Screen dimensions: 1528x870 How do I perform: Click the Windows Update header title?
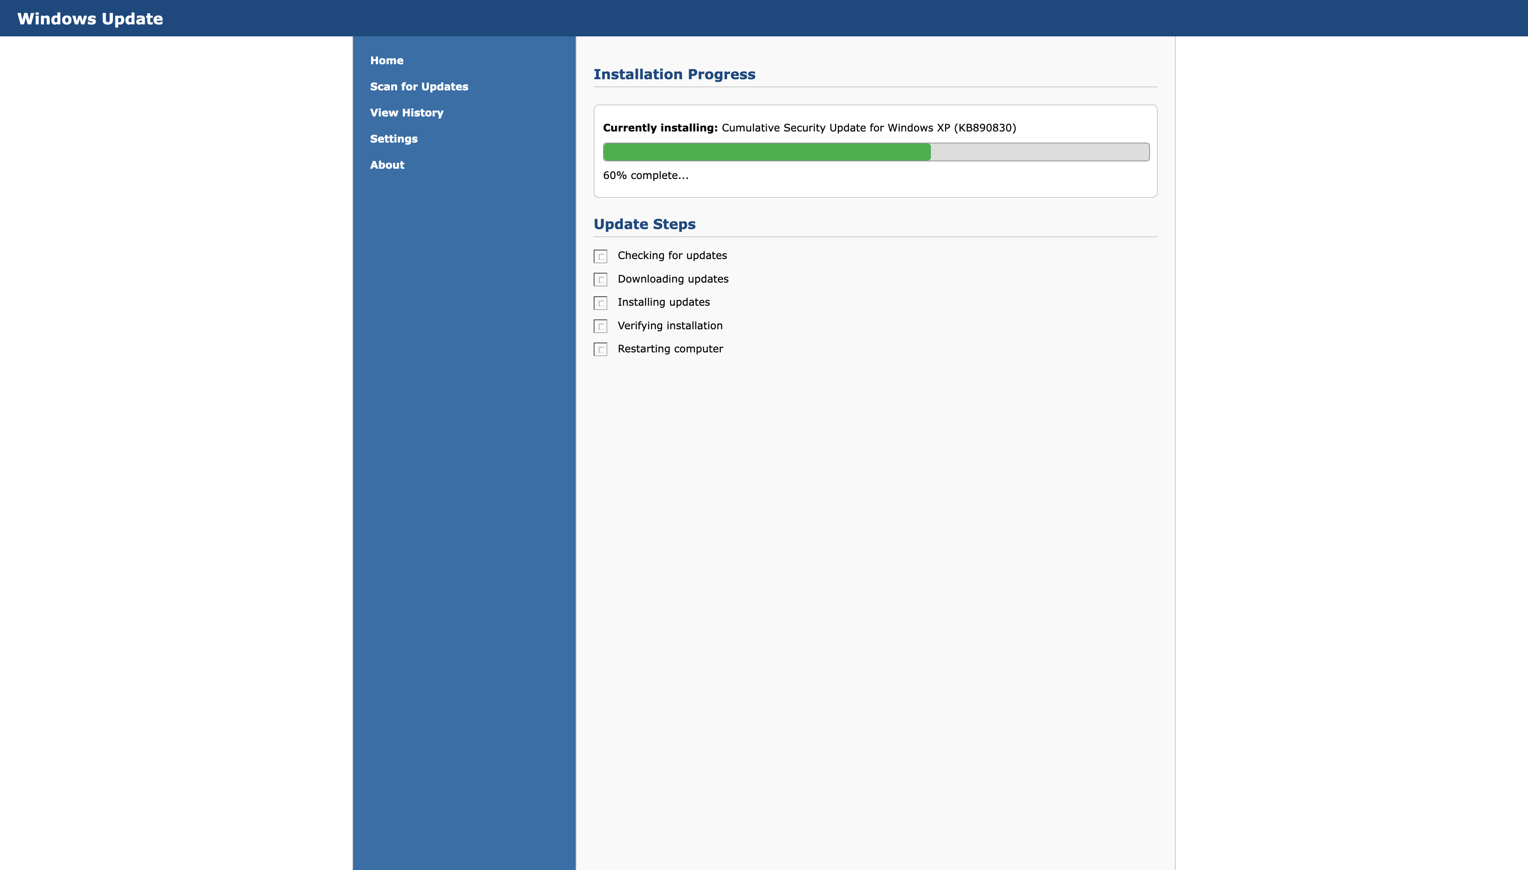pyautogui.click(x=90, y=18)
